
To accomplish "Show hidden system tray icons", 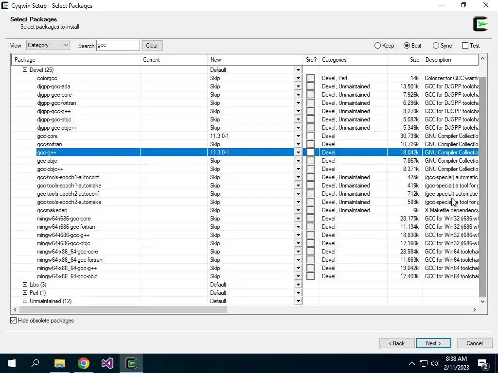I will pos(411,363).
